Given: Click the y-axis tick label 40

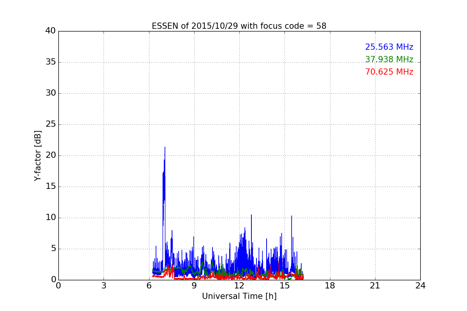Looking at the screenshot, I should click(50, 31).
